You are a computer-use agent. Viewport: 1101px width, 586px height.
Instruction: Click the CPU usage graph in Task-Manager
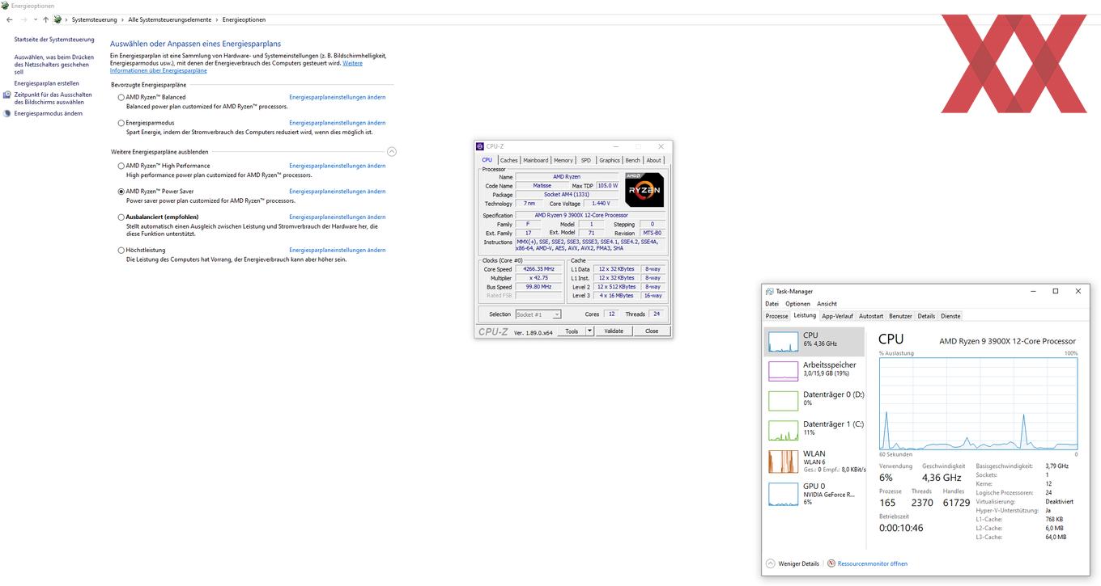click(x=978, y=403)
